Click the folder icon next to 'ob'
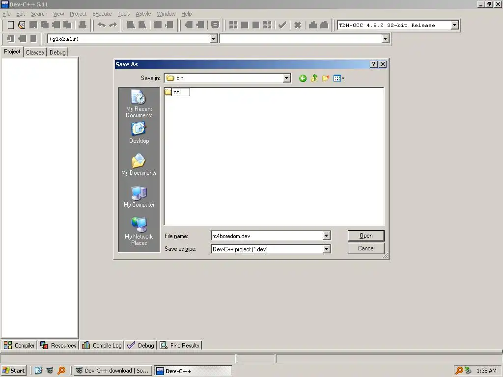Viewport: 503px width, 377px height. pyautogui.click(x=168, y=92)
